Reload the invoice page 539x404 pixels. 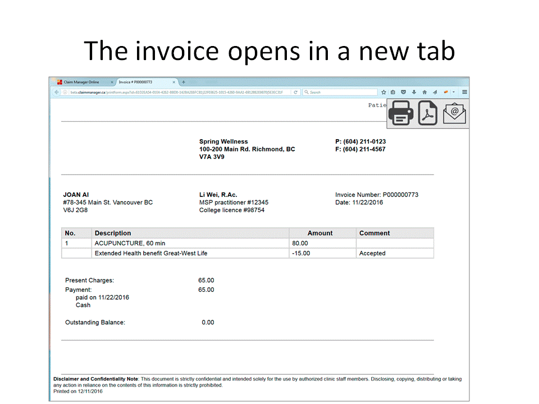[296, 92]
